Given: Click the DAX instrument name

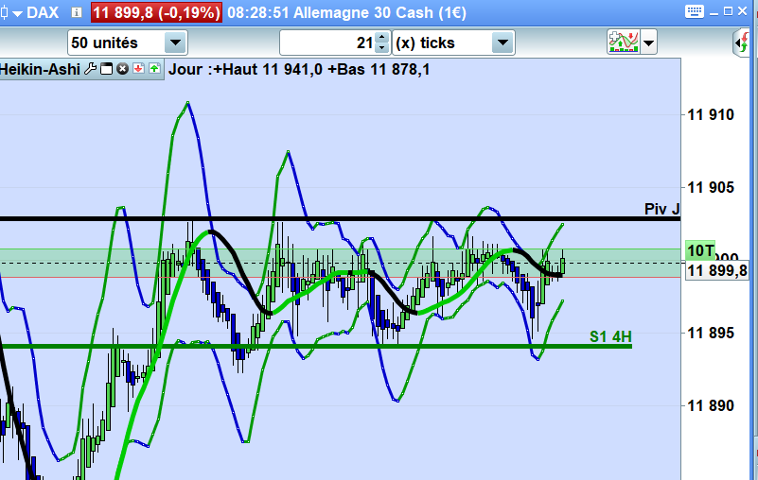Looking at the screenshot, I should (43, 12).
